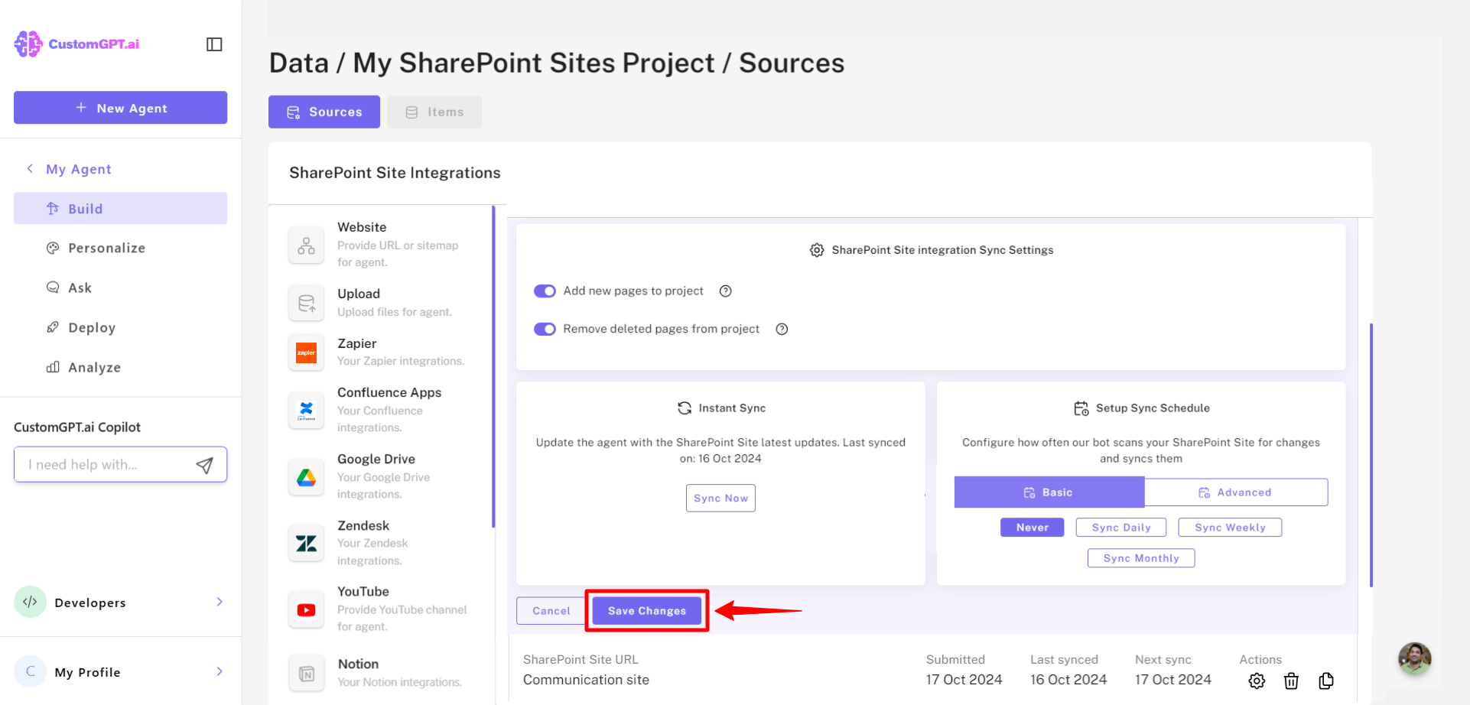Switch to the Sources tab
The image size is (1470, 705).
(x=324, y=112)
